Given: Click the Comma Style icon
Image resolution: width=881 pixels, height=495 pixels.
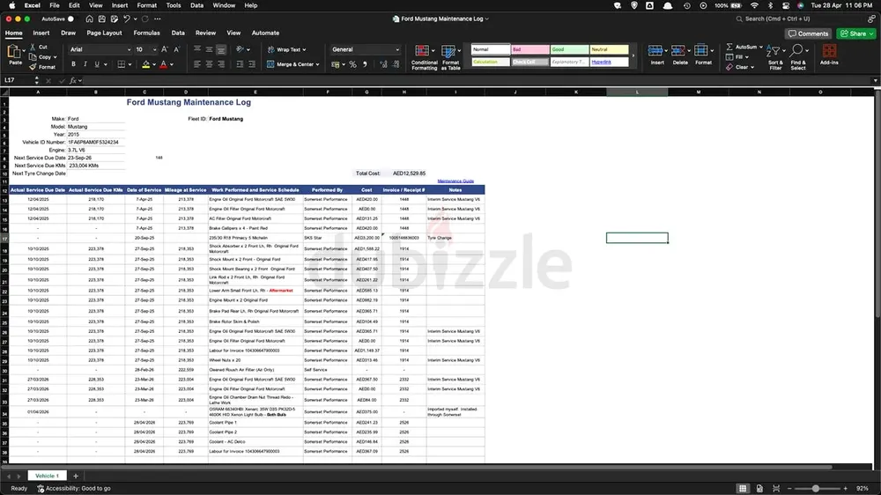Looking at the screenshot, I should tap(366, 64).
